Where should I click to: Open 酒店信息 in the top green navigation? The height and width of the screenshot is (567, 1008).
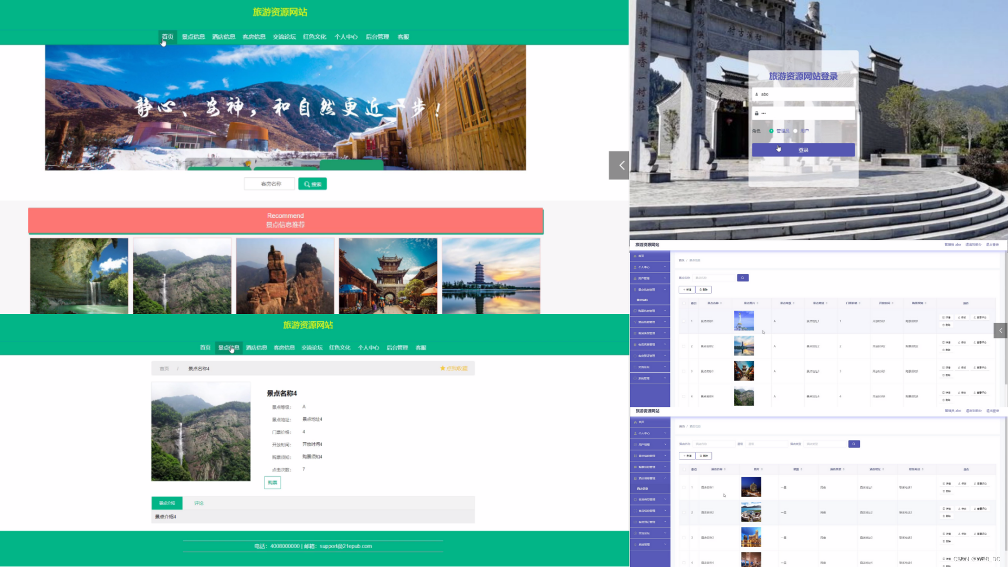(224, 37)
